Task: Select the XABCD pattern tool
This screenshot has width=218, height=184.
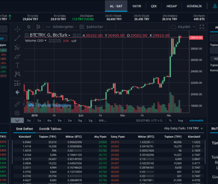Action: (x=18, y=74)
